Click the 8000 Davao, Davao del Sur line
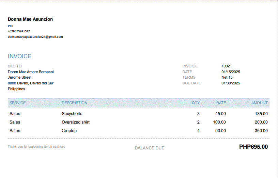This screenshot has width=278, height=178. [x=31, y=83]
